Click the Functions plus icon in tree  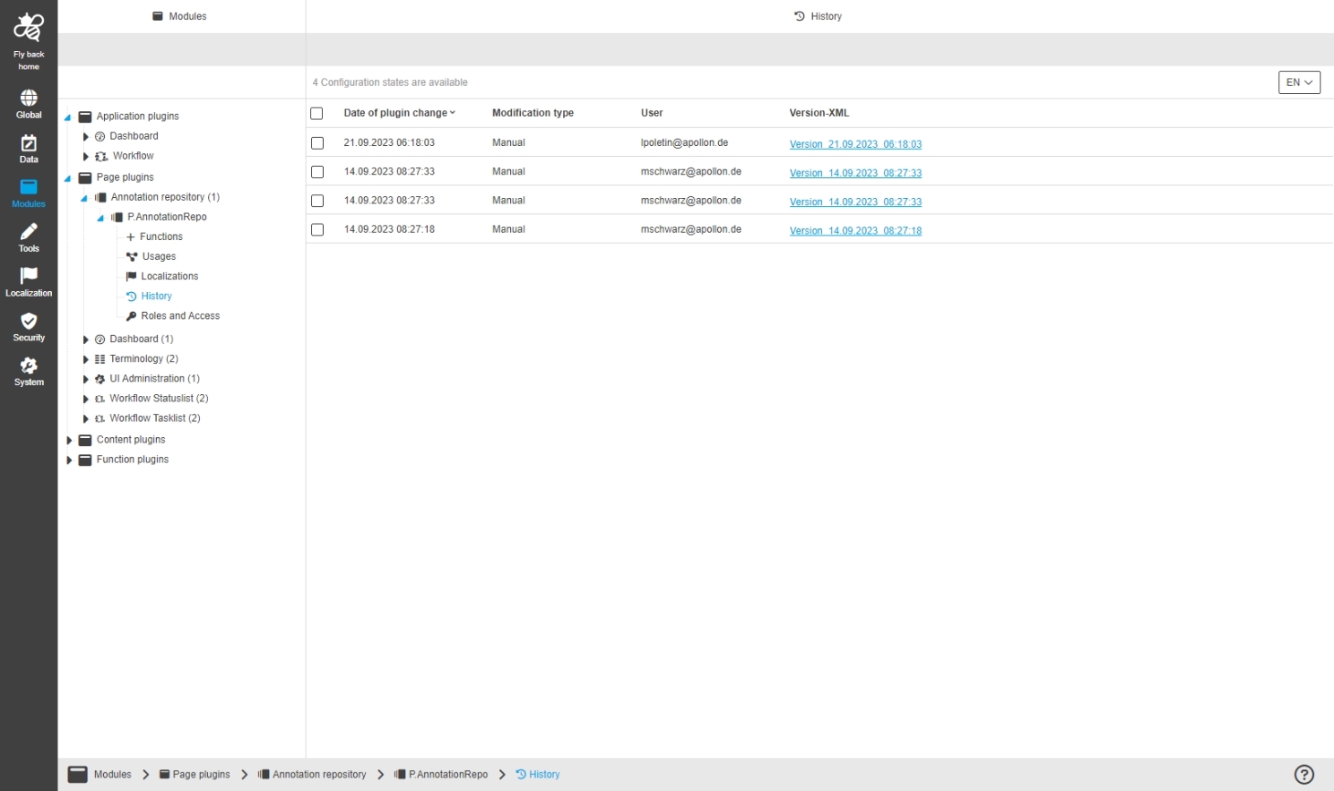[x=131, y=237]
